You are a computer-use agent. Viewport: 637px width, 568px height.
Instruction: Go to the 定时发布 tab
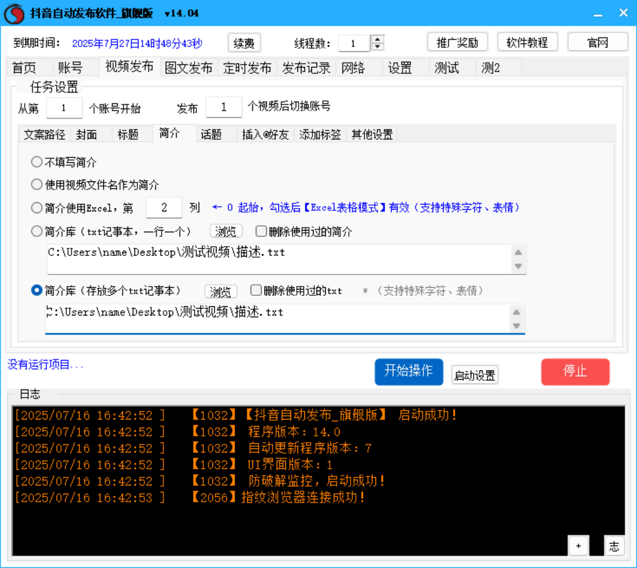[x=247, y=68]
